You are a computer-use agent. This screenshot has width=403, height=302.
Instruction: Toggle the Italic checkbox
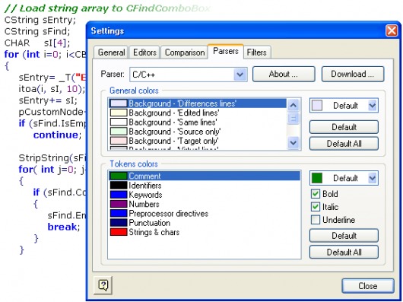pos(325,207)
